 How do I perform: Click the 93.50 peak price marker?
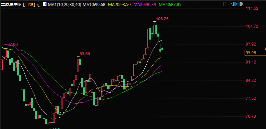point(85,54)
